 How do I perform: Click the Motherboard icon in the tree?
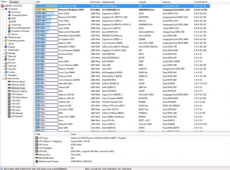[6, 37]
